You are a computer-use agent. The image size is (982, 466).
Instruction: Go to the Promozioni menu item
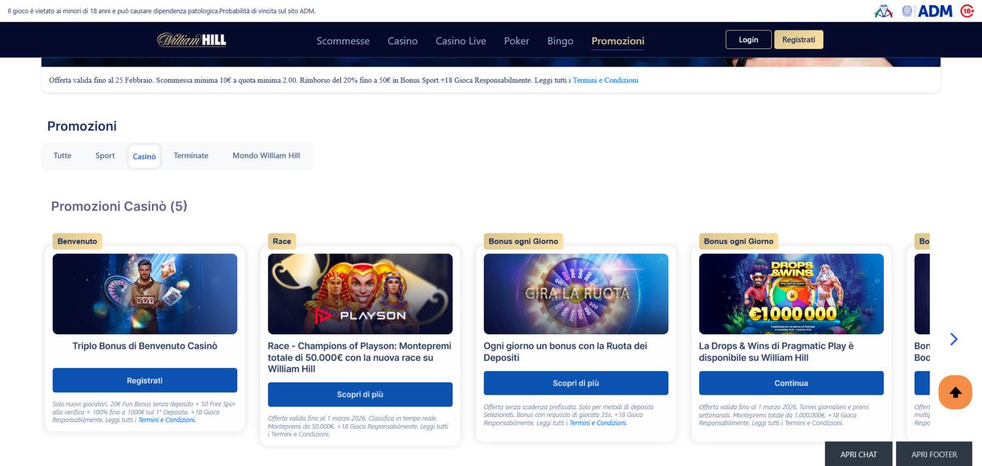(x=617, y=41)
